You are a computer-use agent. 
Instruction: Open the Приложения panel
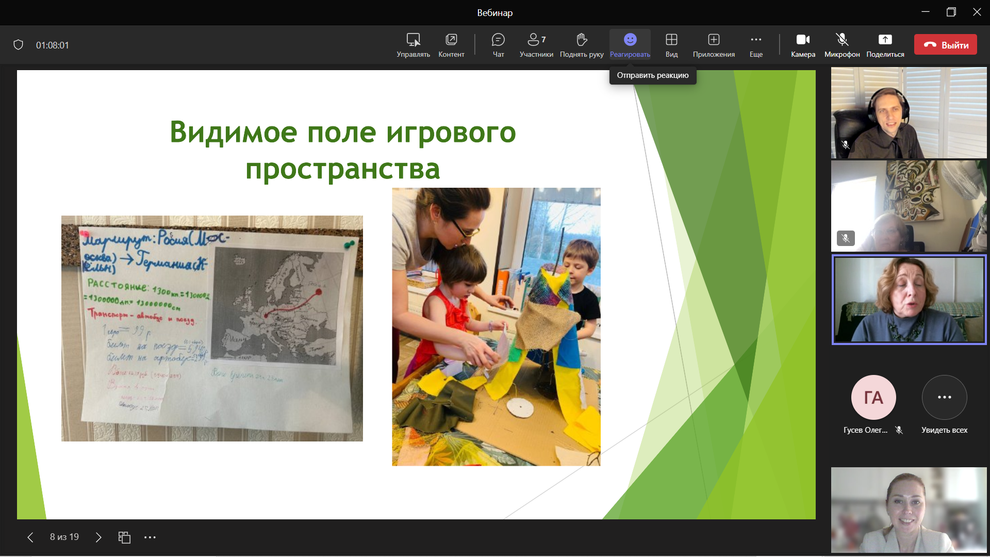click(714, 44)
